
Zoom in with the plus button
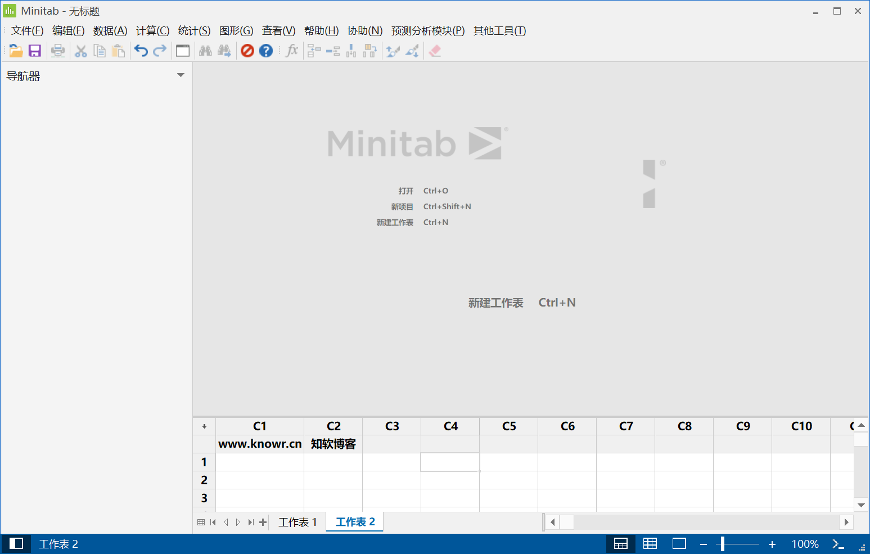772,544
